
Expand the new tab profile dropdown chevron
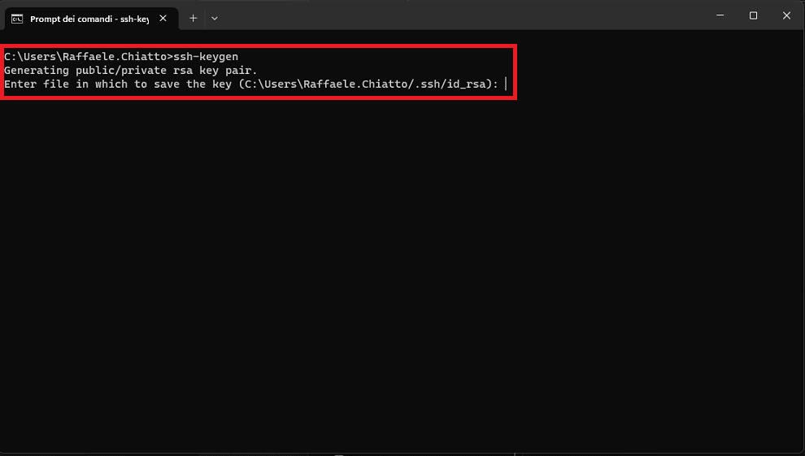click(x=215, y=19)
